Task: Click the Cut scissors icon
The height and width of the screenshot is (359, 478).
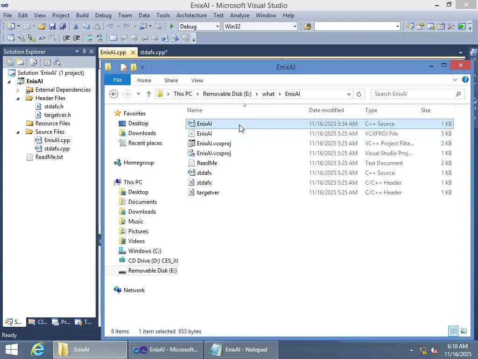Action: tap(76, 26)
